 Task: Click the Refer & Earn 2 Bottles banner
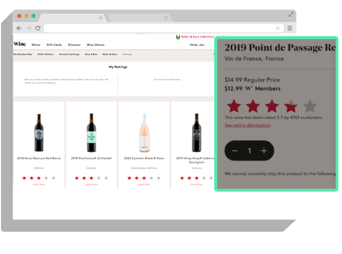point(195,37)
